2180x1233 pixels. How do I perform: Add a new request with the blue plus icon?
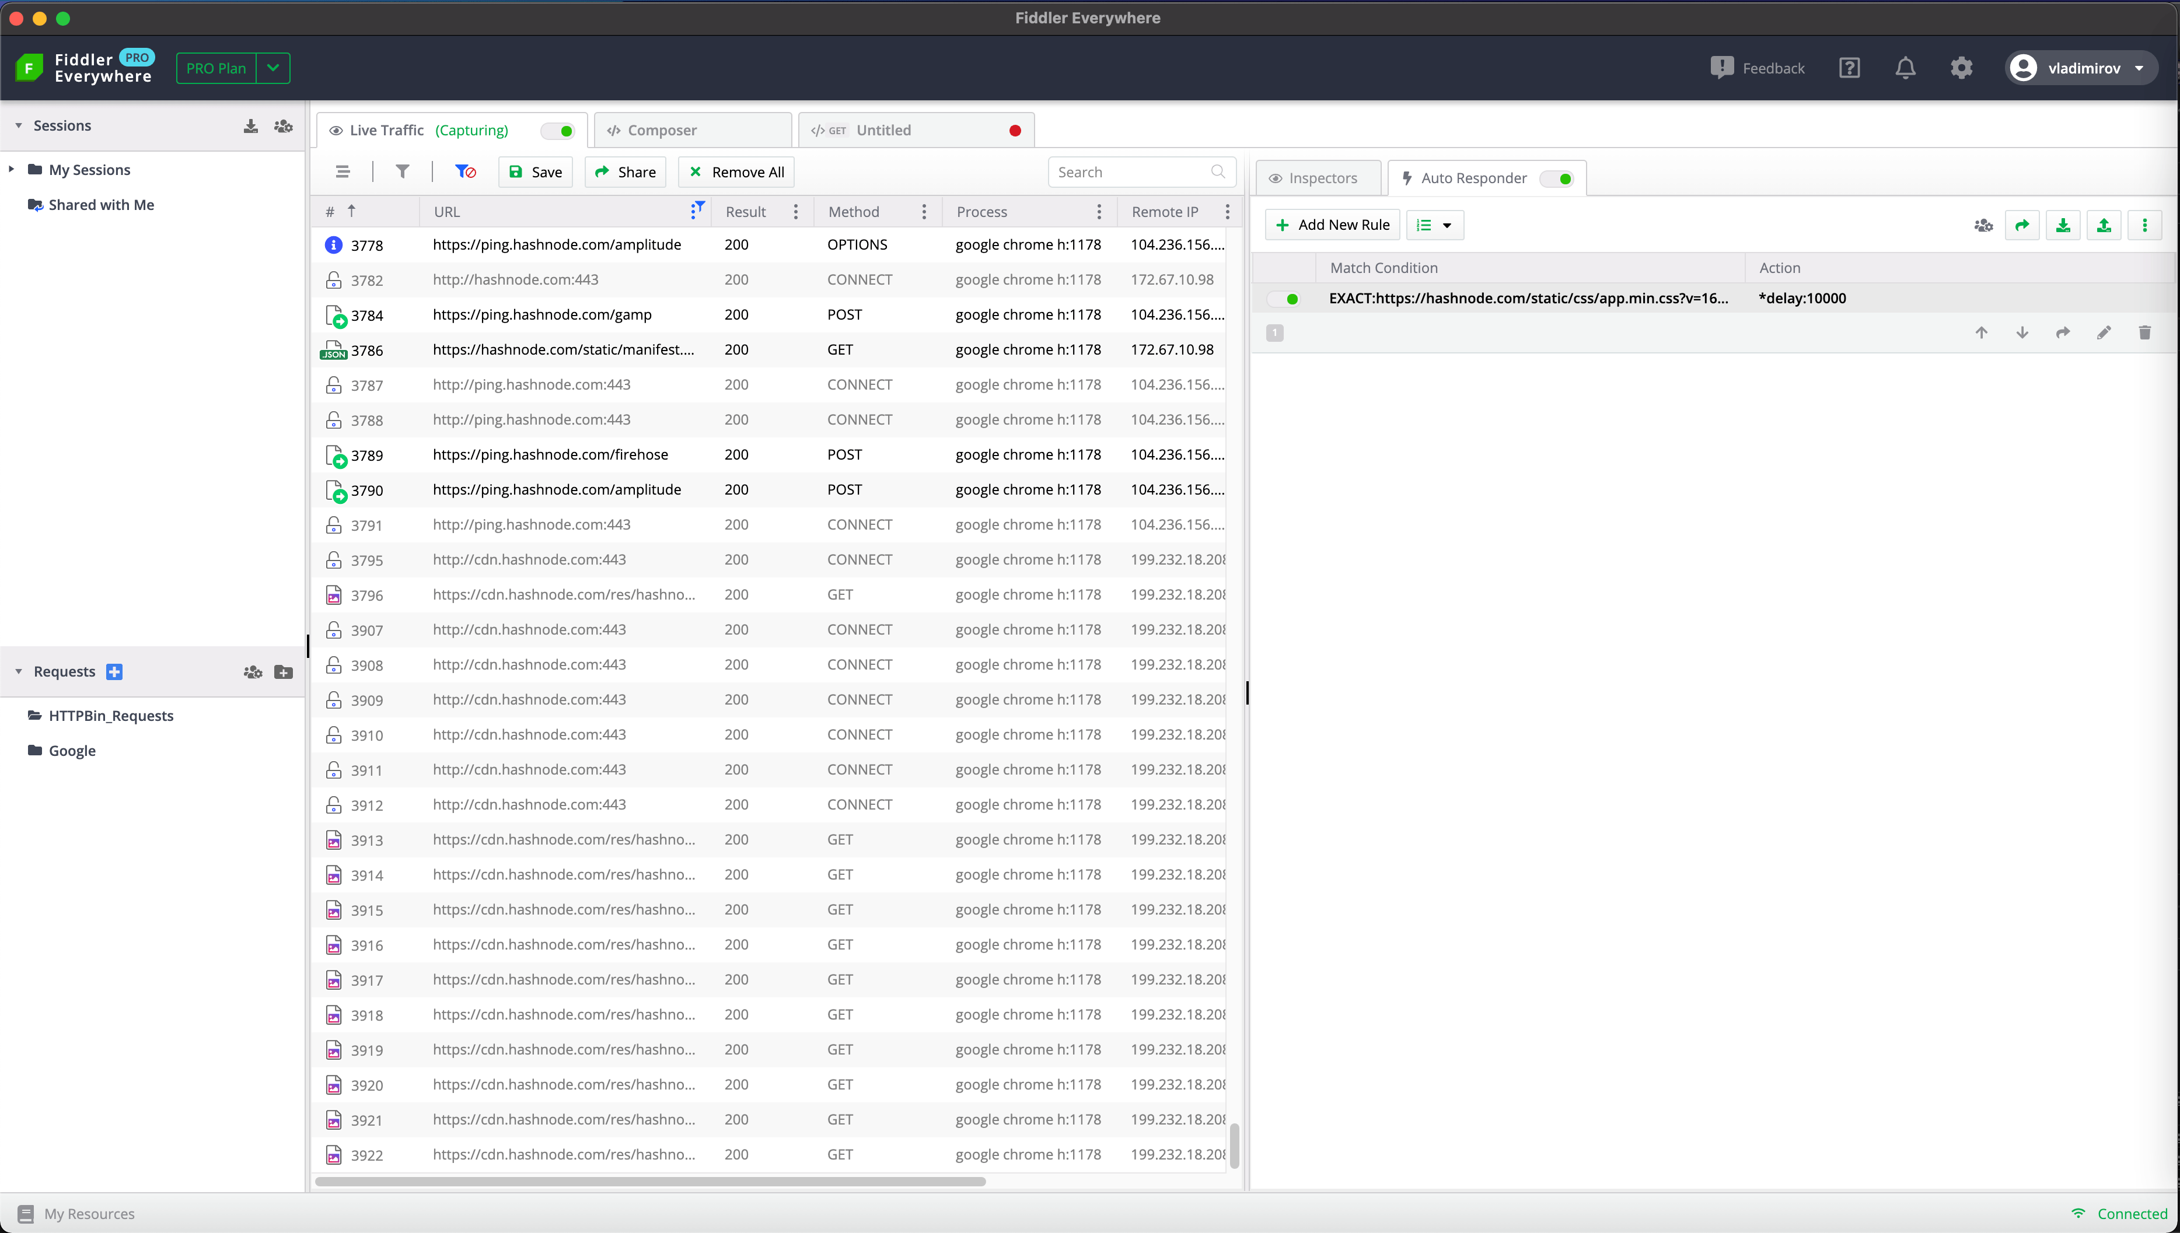click(114, 671)
